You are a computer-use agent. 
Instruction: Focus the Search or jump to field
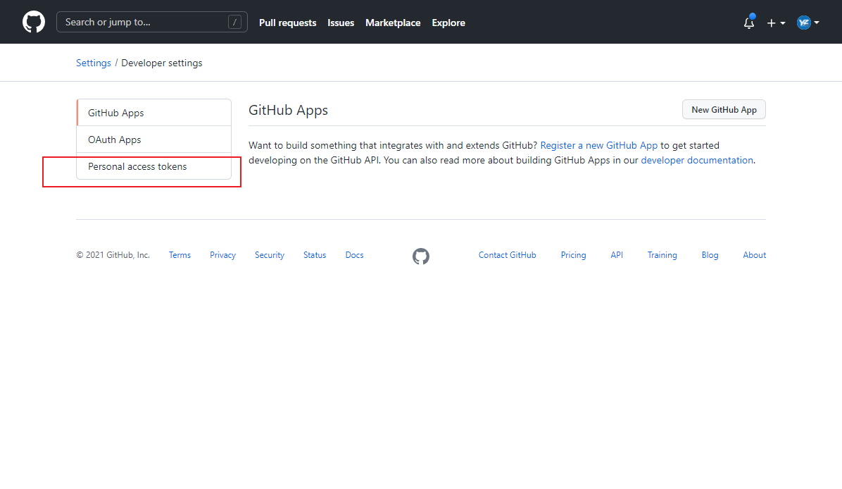[x=152, y=22]
